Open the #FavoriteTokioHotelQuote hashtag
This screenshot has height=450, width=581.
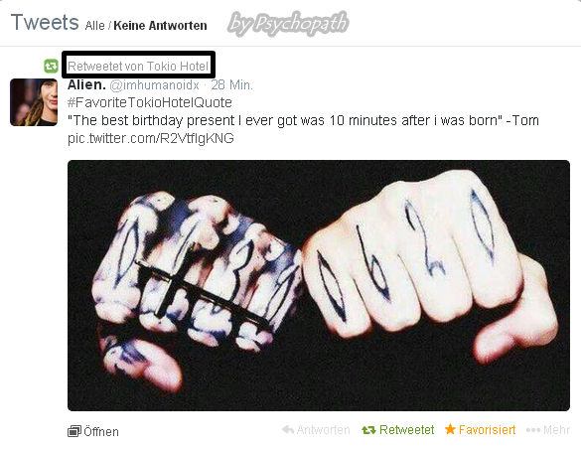pos(150,102)
